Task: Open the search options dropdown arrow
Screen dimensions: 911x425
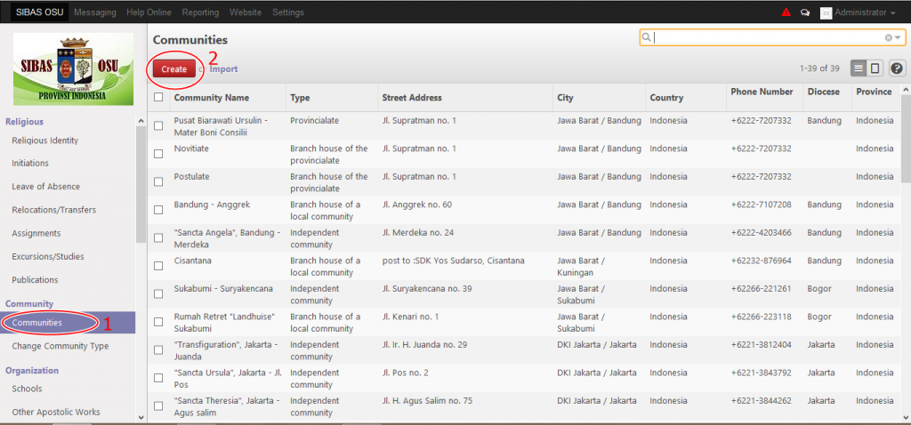Action: coord(899,37)
